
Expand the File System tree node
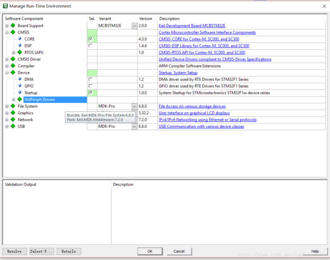pos(7,106)
